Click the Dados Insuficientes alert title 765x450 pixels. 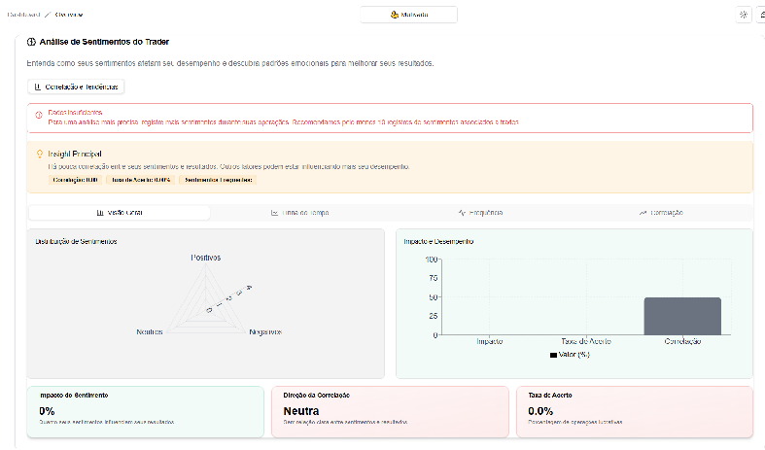(75, 113)
